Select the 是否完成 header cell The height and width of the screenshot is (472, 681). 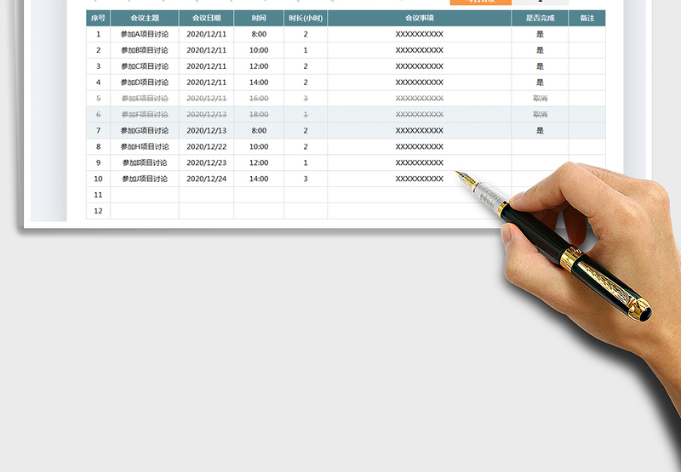(540, 18)
